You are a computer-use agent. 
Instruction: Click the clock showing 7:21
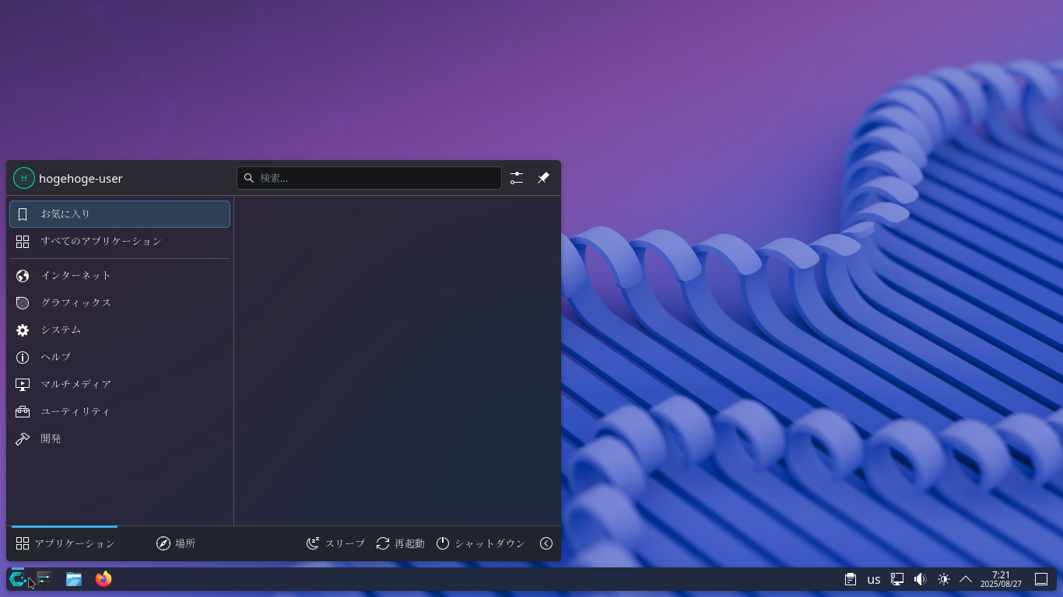pos(1001,579)
